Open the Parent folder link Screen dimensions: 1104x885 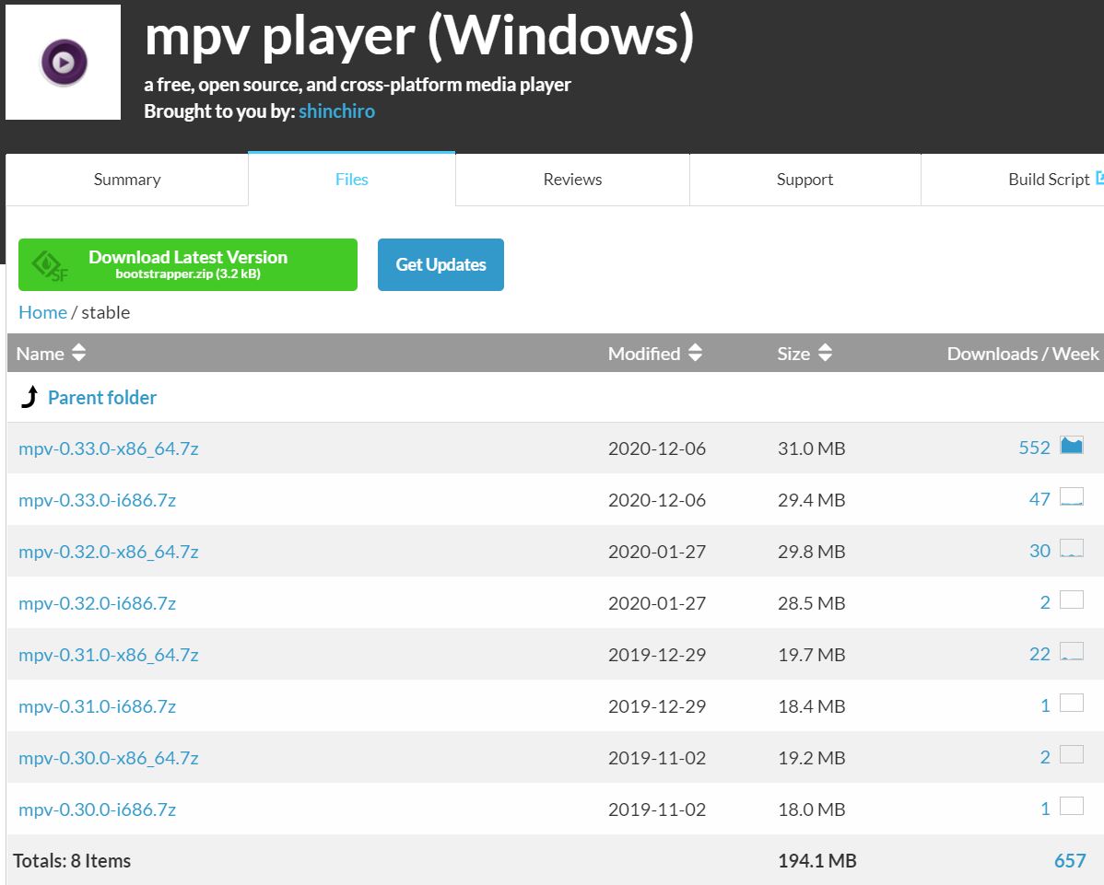102,398
